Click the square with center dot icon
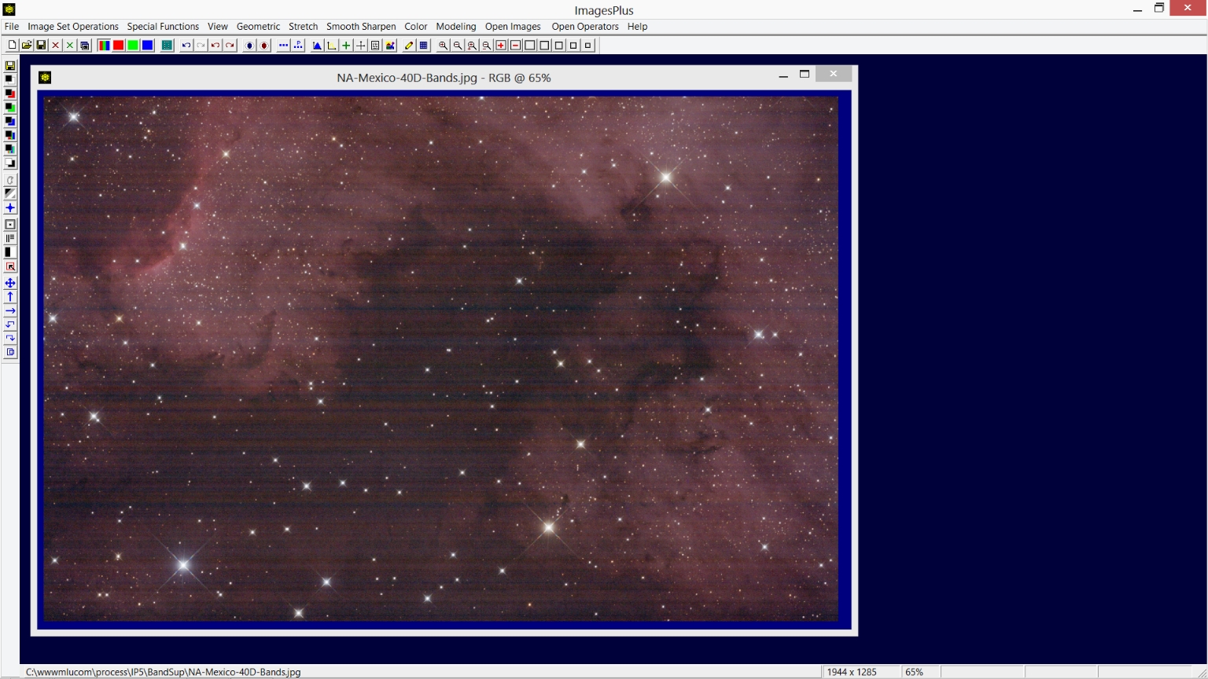 [x=10, y=225]
